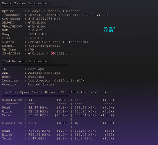The height and width of the screenshot is (145, 158).
Task: Click the Disk value '60.0 GiB'
Action: point(36,38)
